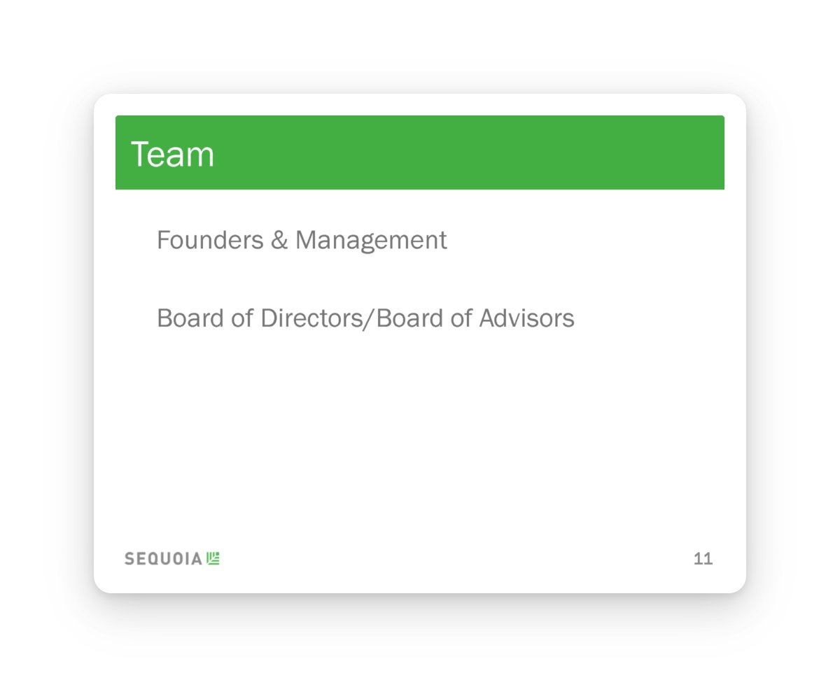The width and height of the screenshot is (840, 687).
Task: Click the SEQUOIA wordmark in the footer
Action: [163, 559]
